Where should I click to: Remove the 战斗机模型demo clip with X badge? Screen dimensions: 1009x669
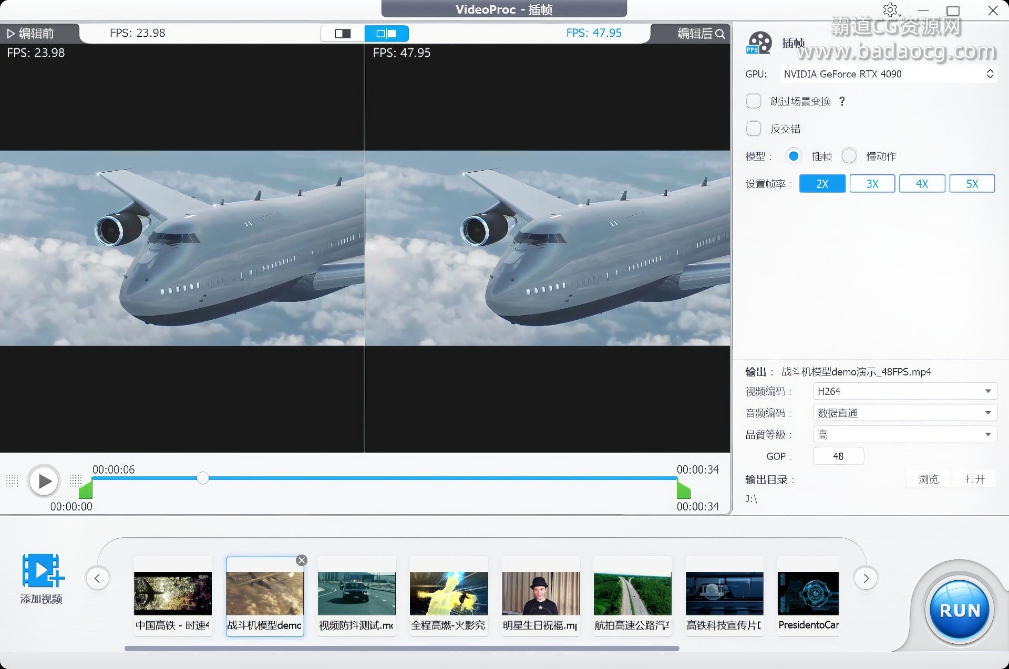[302, 560]
